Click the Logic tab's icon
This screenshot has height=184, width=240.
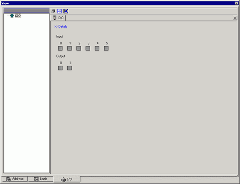point(36,179)
